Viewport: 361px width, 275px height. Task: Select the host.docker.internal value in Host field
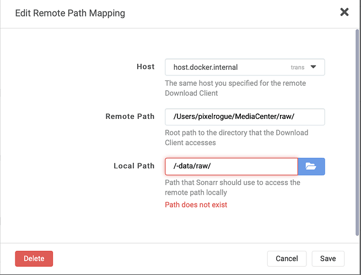205,67
